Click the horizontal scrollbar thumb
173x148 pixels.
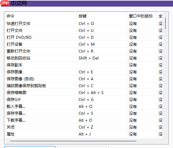[x=73, y=141]
